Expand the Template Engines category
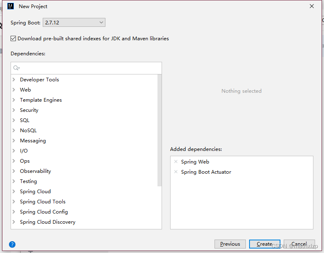 (x=14, y=100)
